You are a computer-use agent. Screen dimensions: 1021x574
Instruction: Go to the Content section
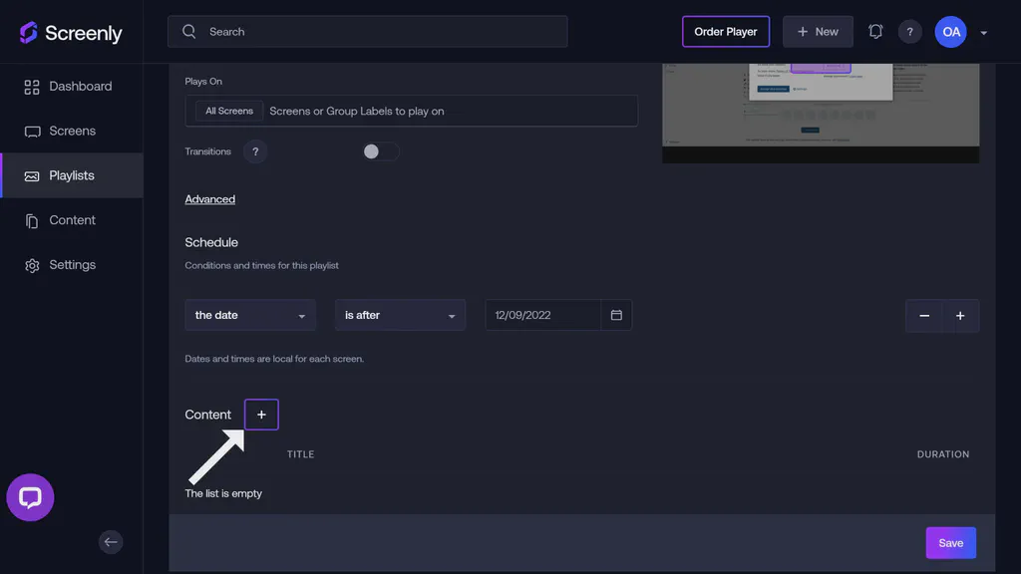click(72, 219)
